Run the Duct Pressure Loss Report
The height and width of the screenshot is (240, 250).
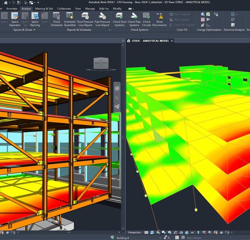point(85,19)
